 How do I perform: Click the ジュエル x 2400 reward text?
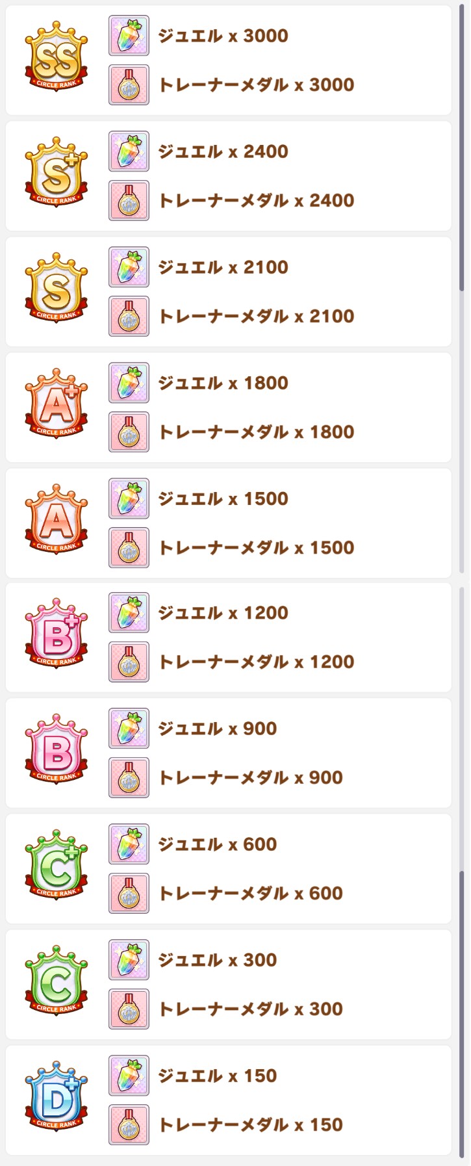coord(223,151)
